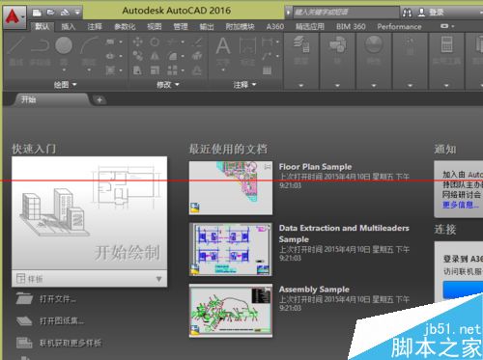
Task: Switch to the 插入 ribbon tab
Action: tap(68, 26)
